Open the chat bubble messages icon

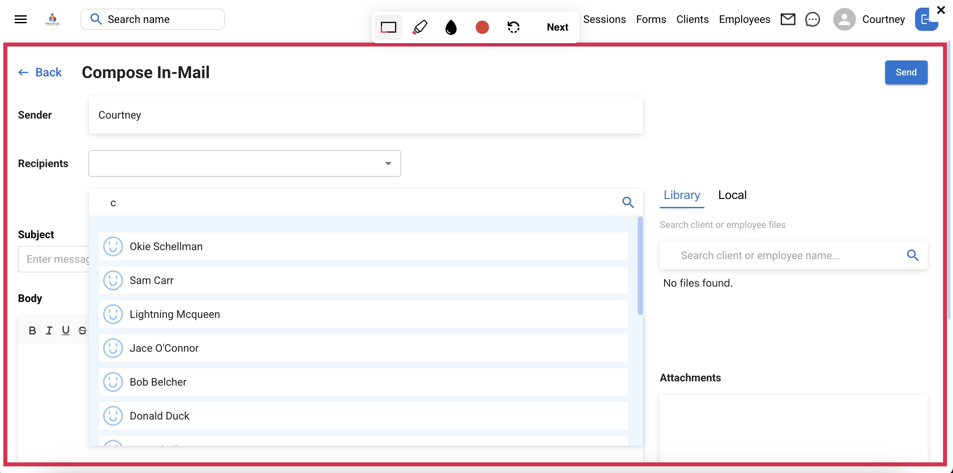812,19
